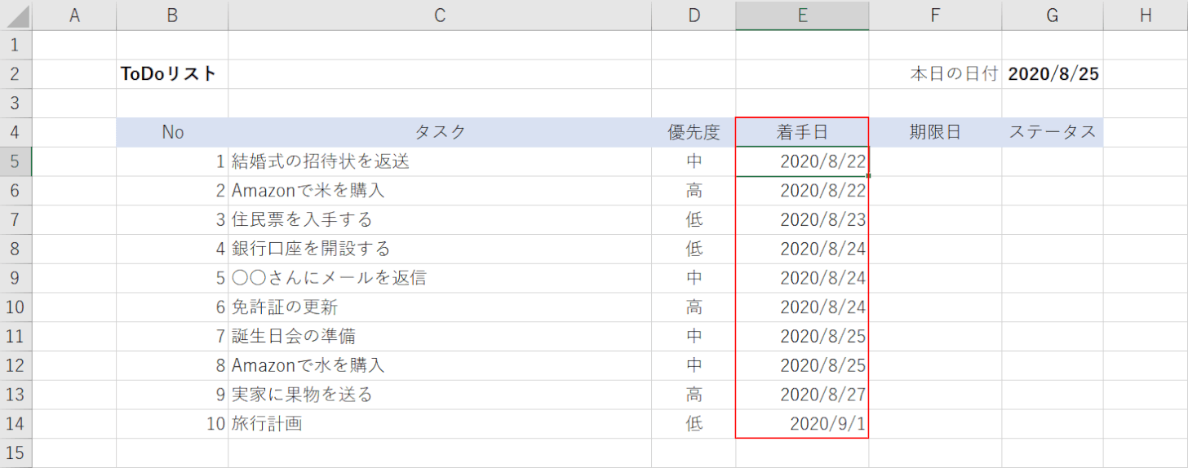Click the ステータス header cell

(x=1053, y=132)
